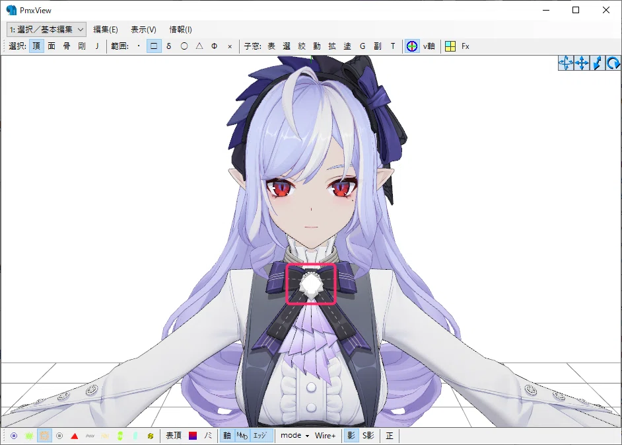Select the triangle range mode
Image resolution: width=622 pixels, height=445 pixels.
point(199,46)
